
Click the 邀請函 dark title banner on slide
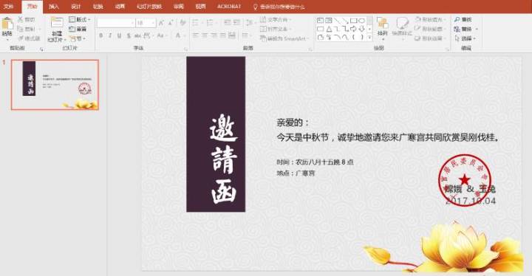pyautogui.click(x=216, y=134)
